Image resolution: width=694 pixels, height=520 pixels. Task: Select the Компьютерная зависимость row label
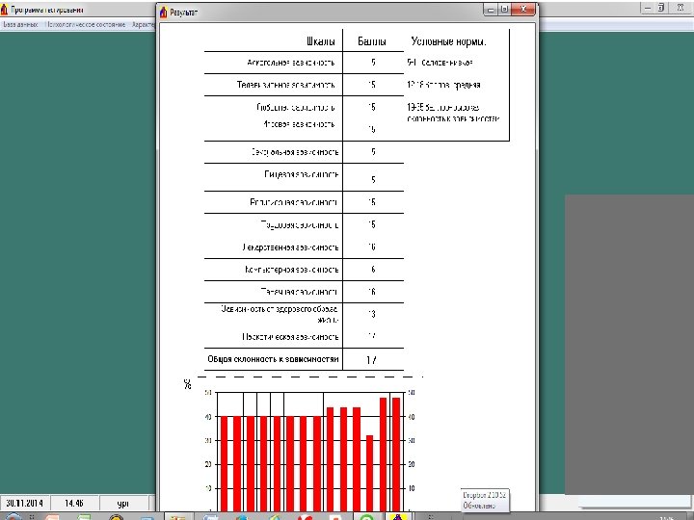[x=292, y=270]
